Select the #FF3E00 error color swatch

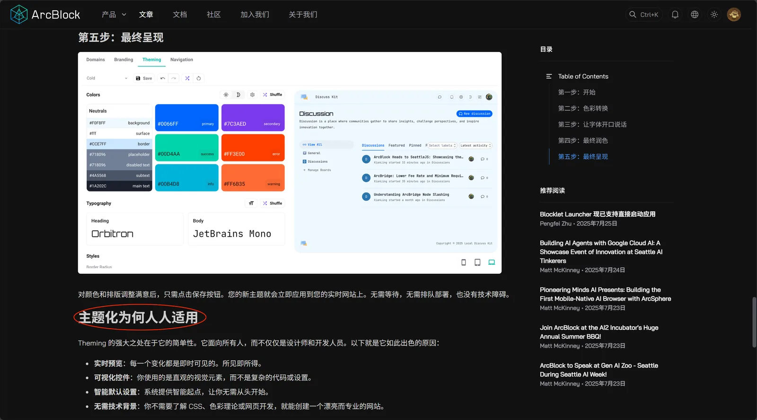pos(253,148)
